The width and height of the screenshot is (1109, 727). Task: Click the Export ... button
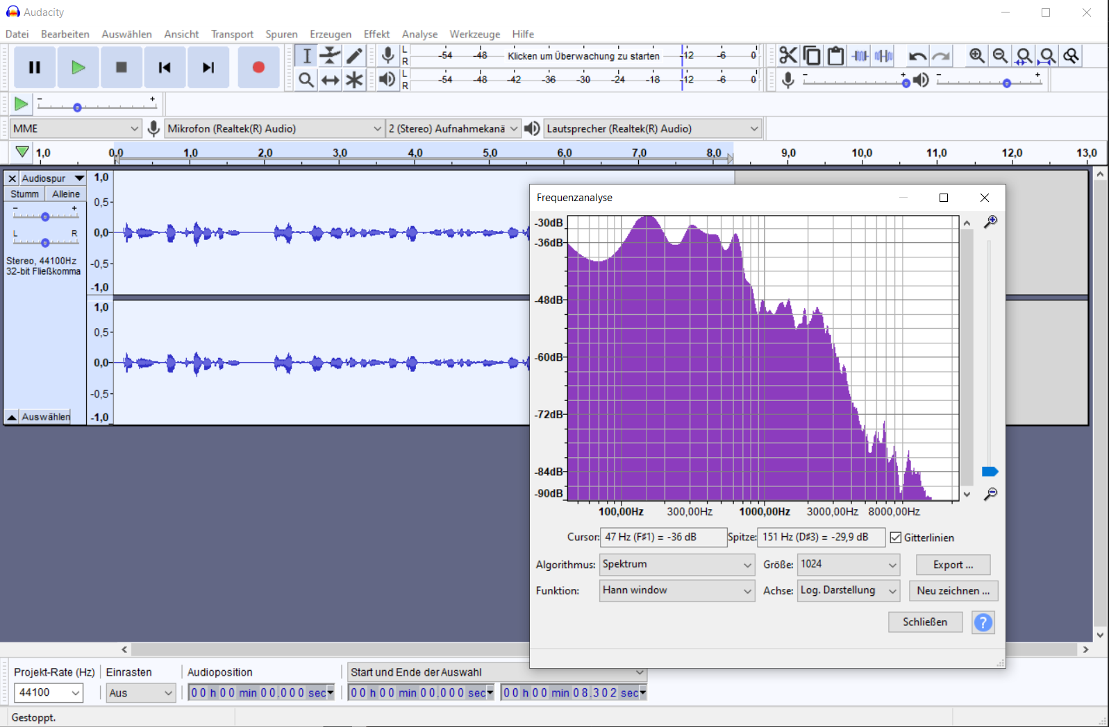[953, 565]
